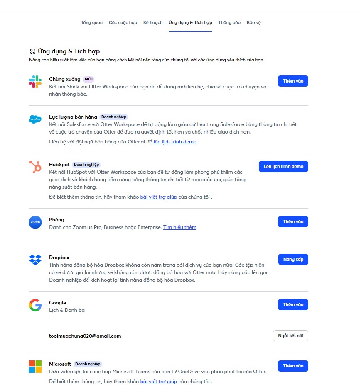Switch to the Các cuộc họp tab

pyautogui.click(x=123, y=22)
